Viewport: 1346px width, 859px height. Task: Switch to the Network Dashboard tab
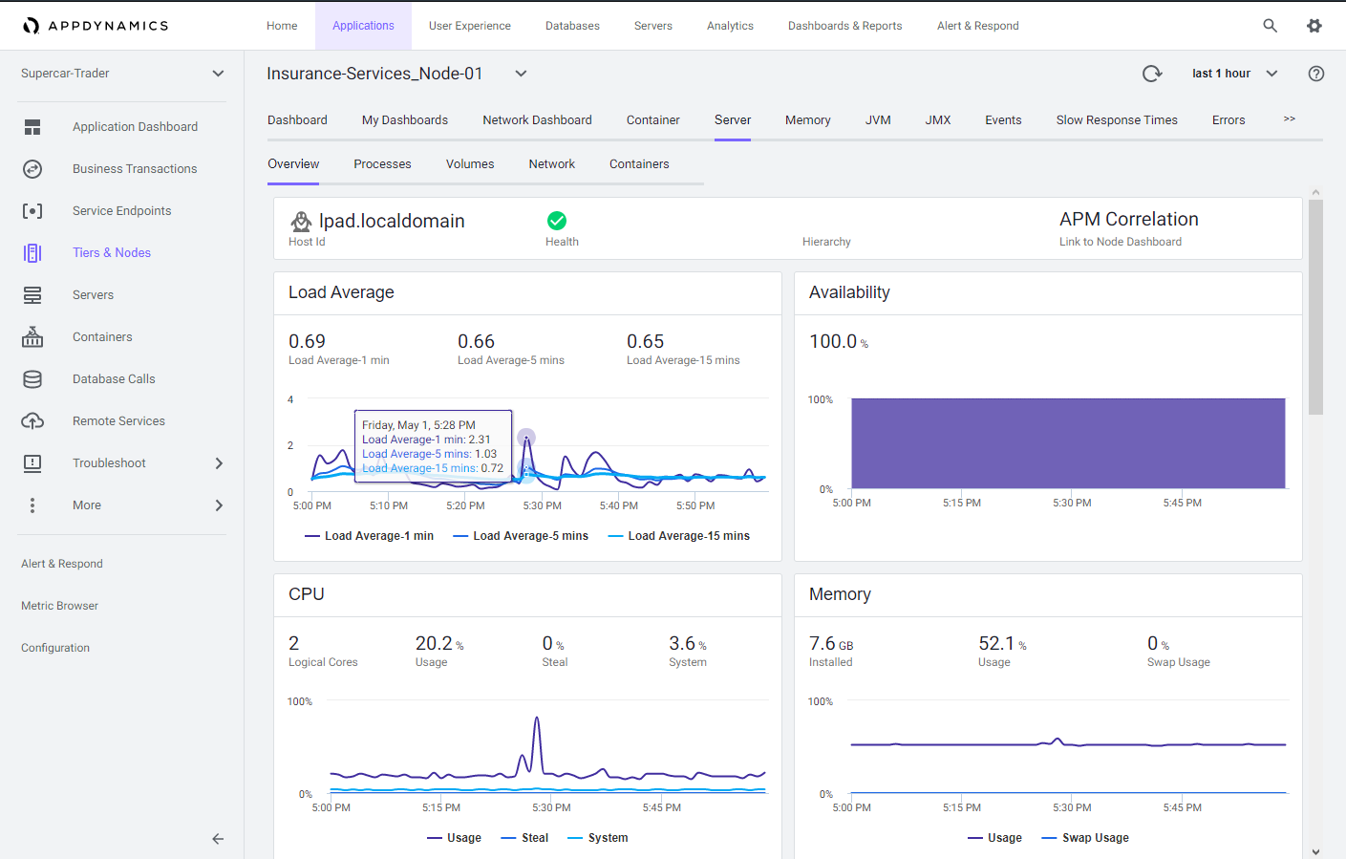click(537, 120)
